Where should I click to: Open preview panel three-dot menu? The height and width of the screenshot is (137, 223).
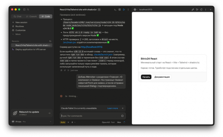(x=206, y=10)
